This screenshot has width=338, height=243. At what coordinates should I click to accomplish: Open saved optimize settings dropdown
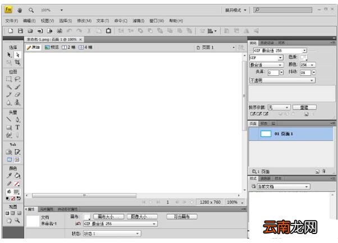click(x=280, y=51)
